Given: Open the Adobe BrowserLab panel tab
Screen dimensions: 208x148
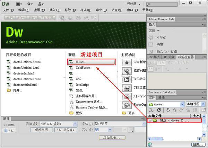Looking at the screenshot, I should [x=161, y=19].
